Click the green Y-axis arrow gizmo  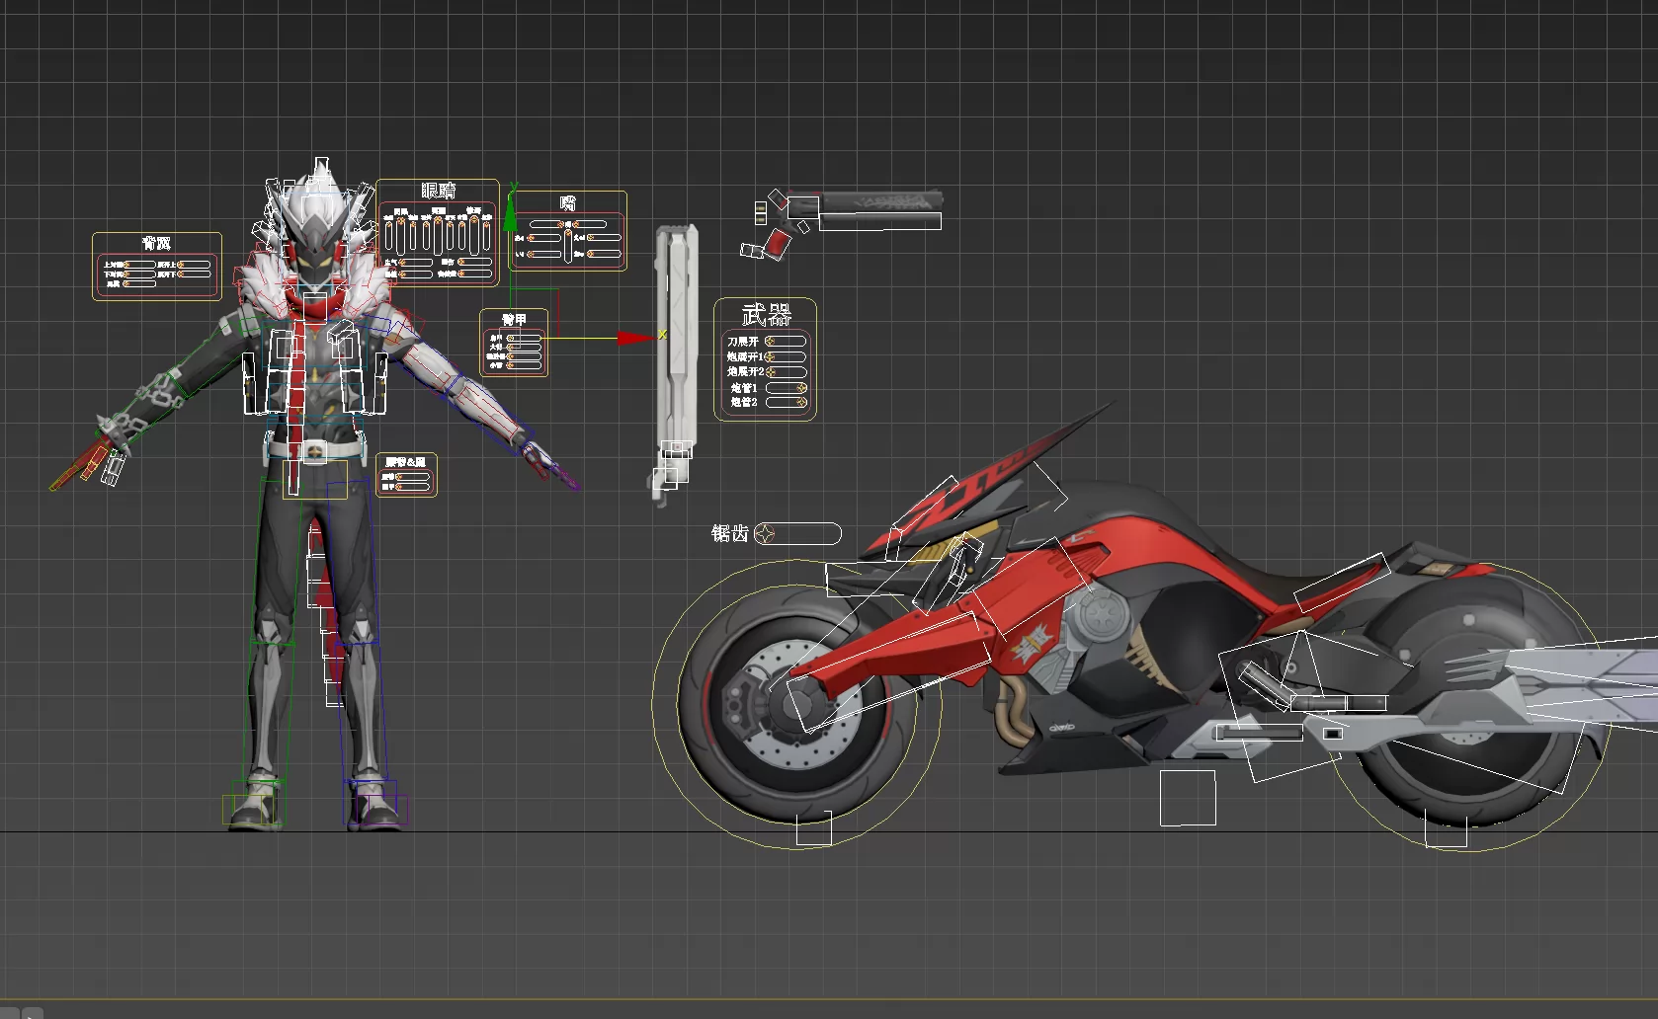[x=511, y=208]
